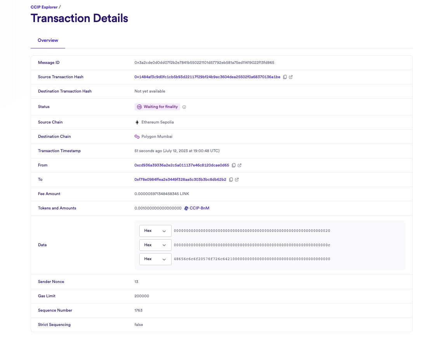Click the 'Polygon Mumbai' destination chain text
This screenshot has height=343, width=434.
point(157,137)
